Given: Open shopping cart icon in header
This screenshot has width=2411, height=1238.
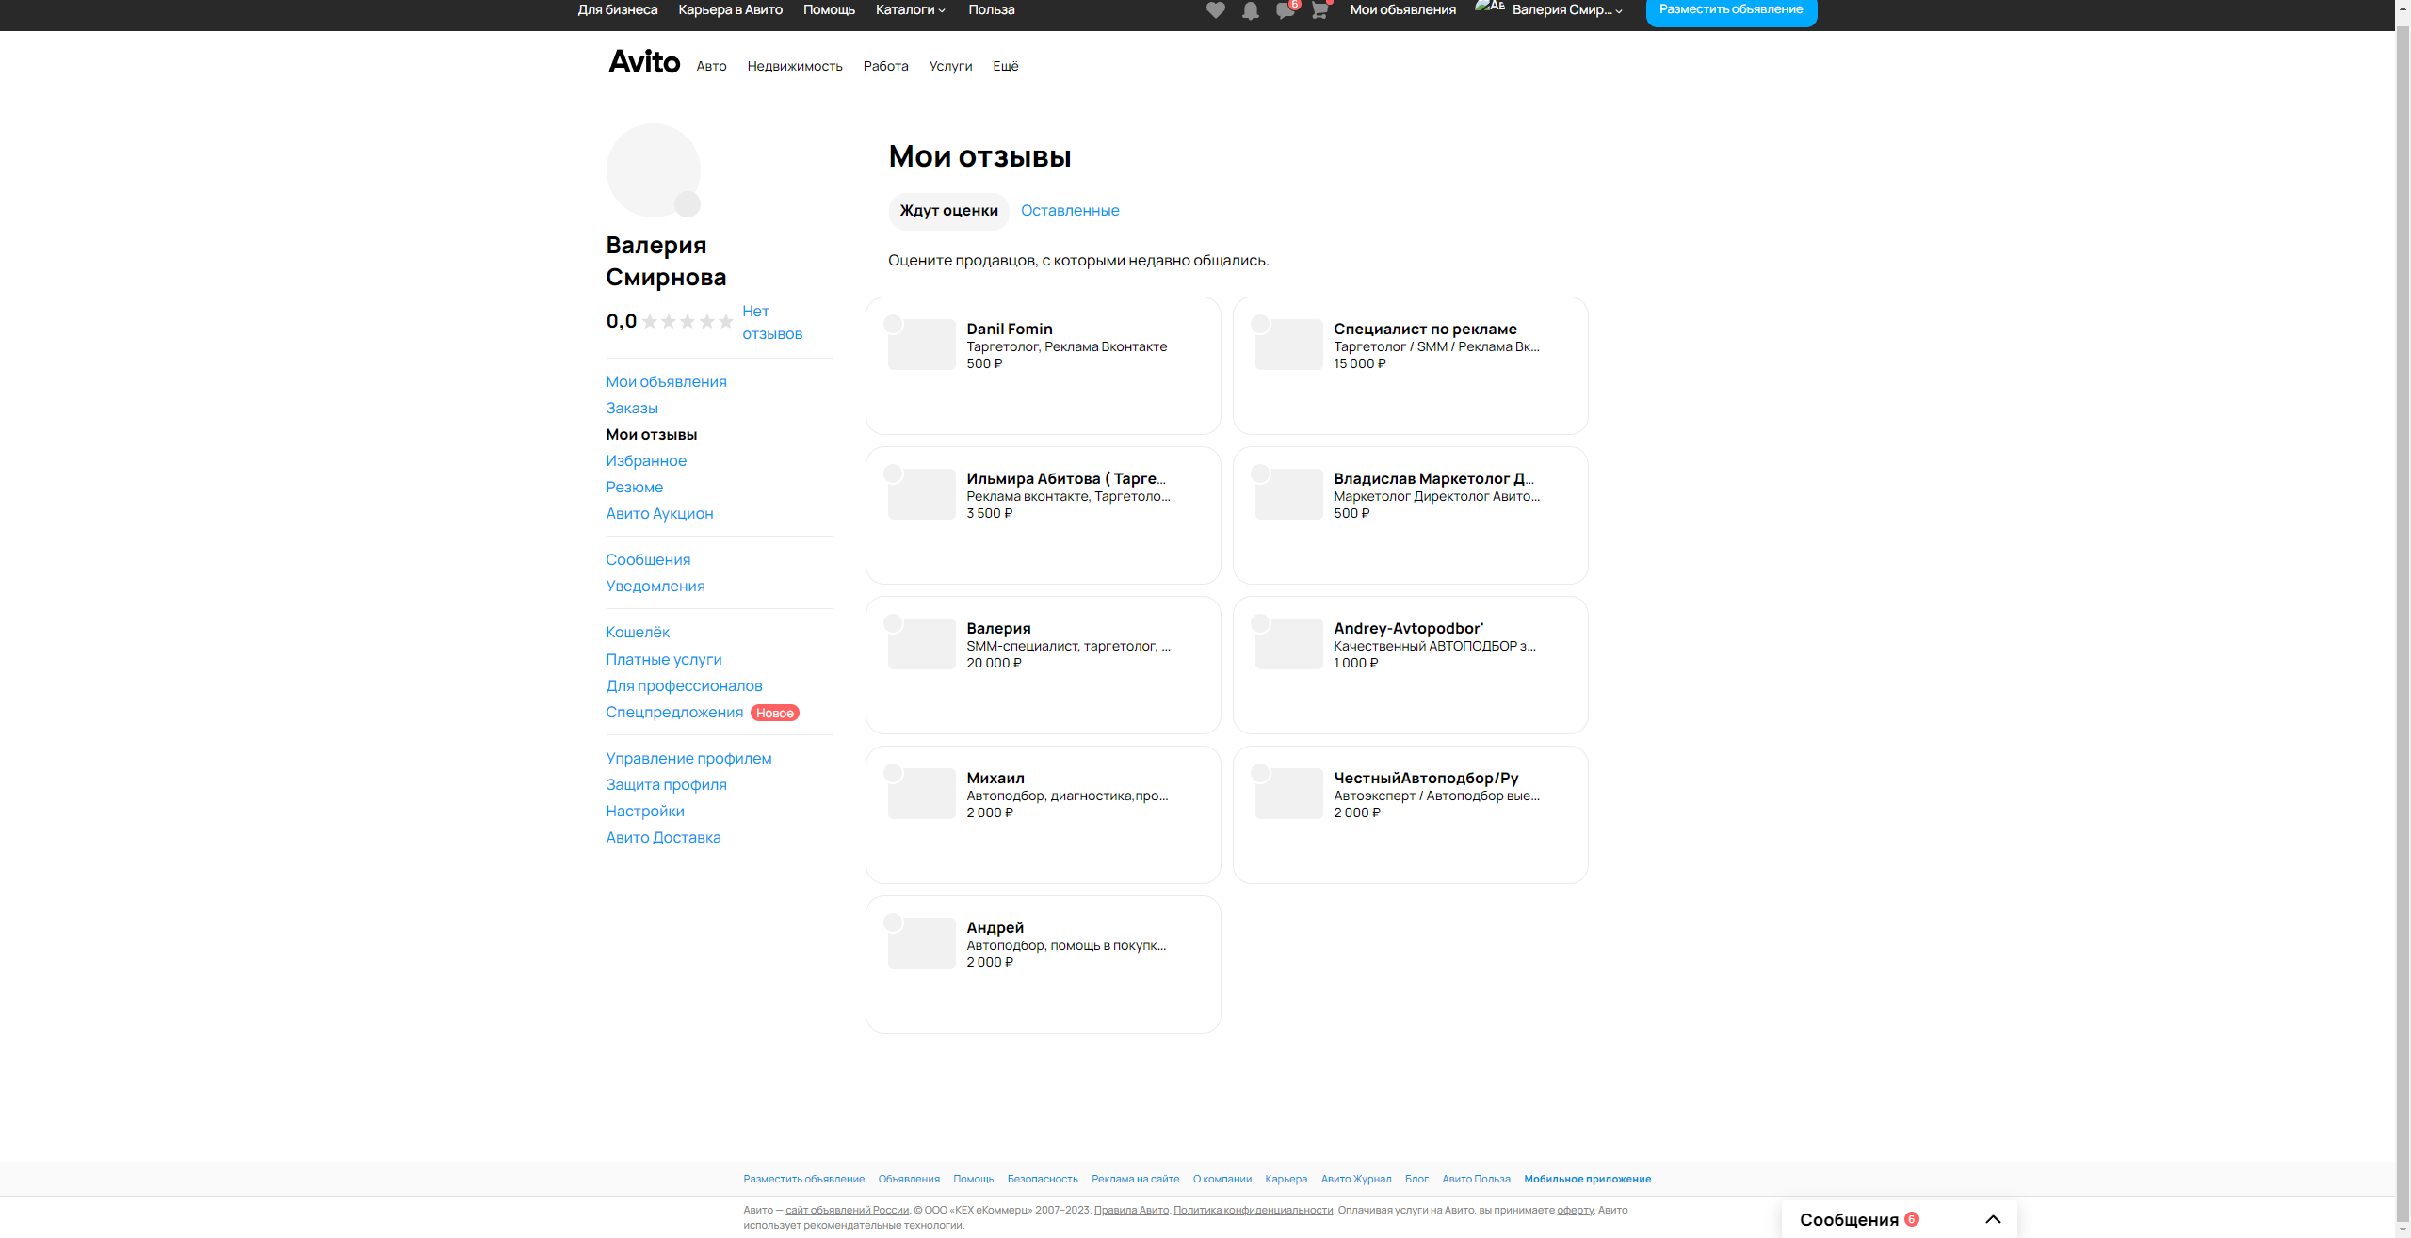Looking at the screenshot, I should point(1319,10).
